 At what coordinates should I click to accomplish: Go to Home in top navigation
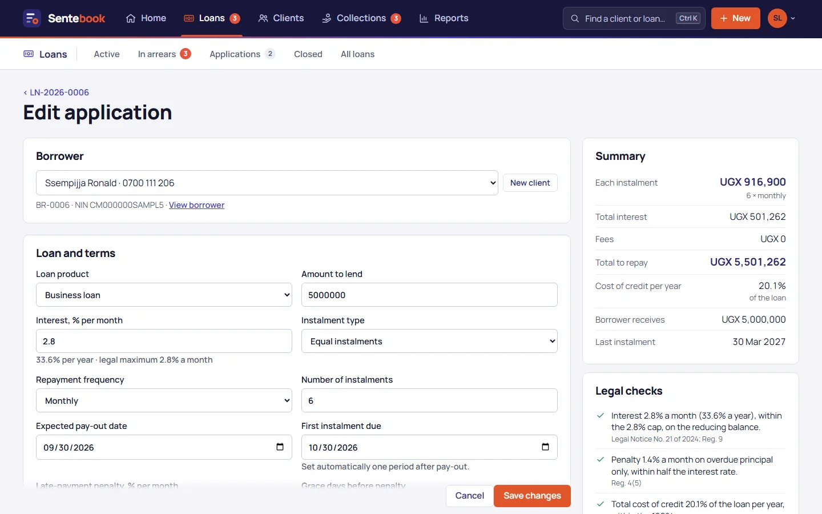(146, 18)
